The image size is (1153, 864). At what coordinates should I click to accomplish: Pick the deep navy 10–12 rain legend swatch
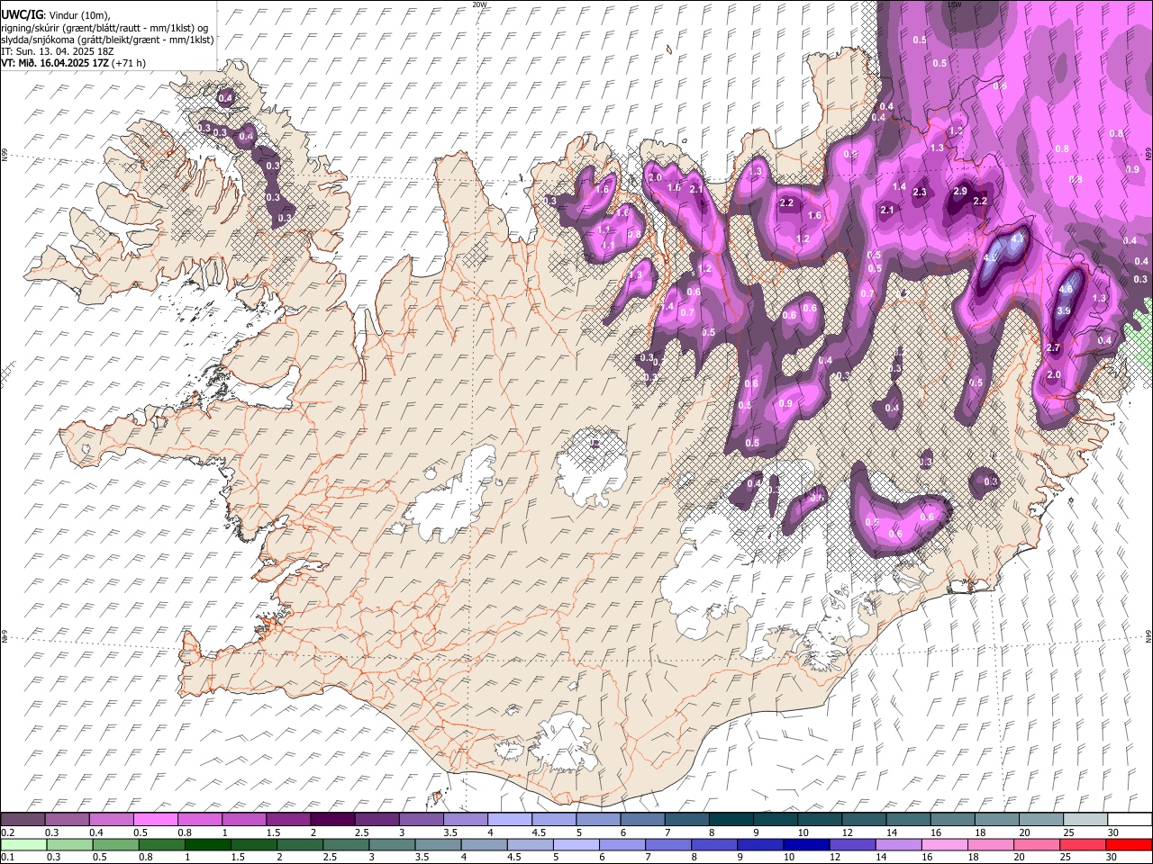tap(807, 844)
